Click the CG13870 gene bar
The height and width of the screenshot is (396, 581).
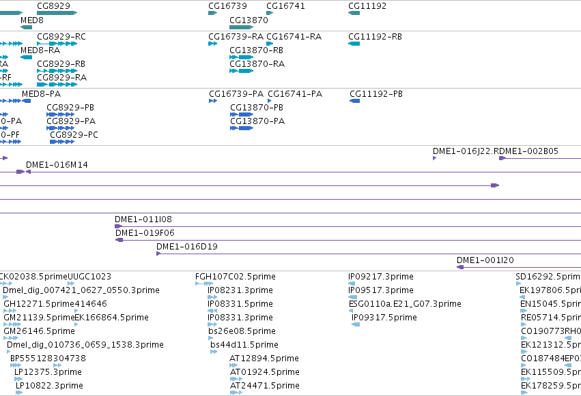click(x=242, y=27)
